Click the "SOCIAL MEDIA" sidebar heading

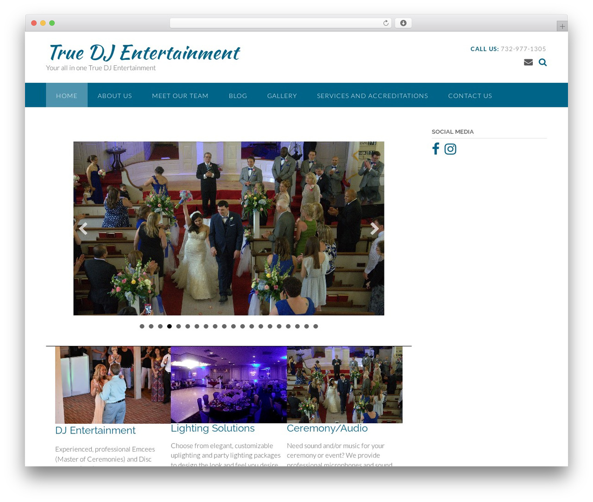(453, 132)
